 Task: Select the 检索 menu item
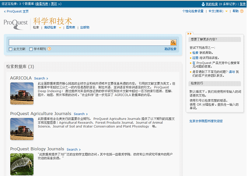[x=36, y=27]
